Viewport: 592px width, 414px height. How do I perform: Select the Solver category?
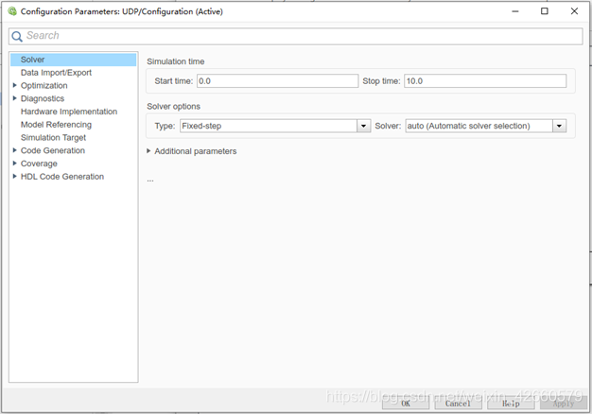pyautogui.click(x=73, y=60)
